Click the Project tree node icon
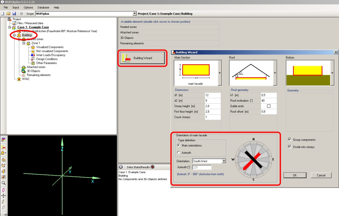Image resolution: width=339 pixels, height=216 pixels. 10,19
